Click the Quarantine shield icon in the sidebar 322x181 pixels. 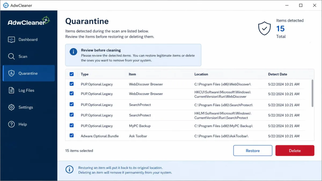[11, 73]
